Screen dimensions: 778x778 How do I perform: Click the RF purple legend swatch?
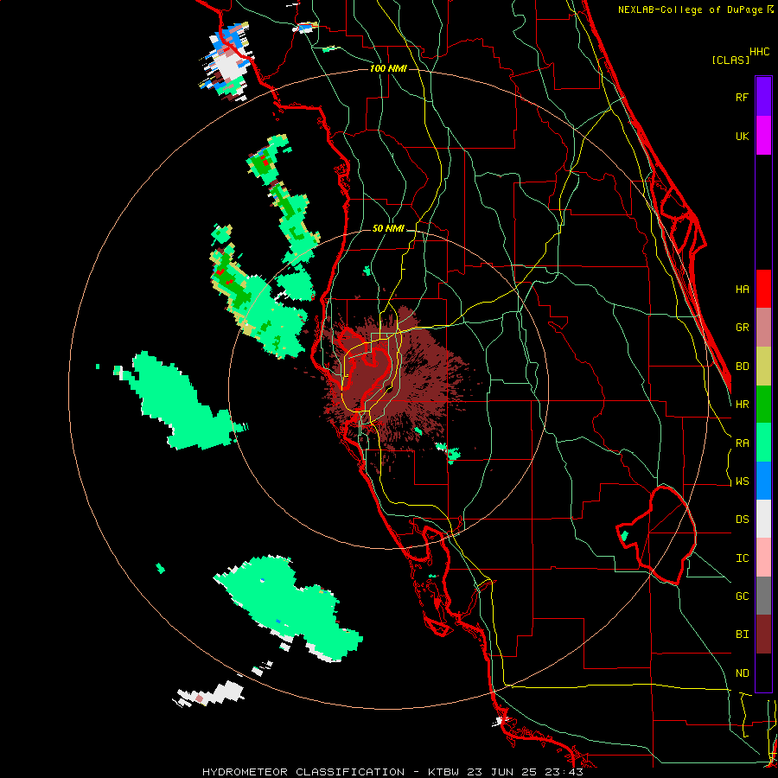pyautogui.click(x=763, y=97)
